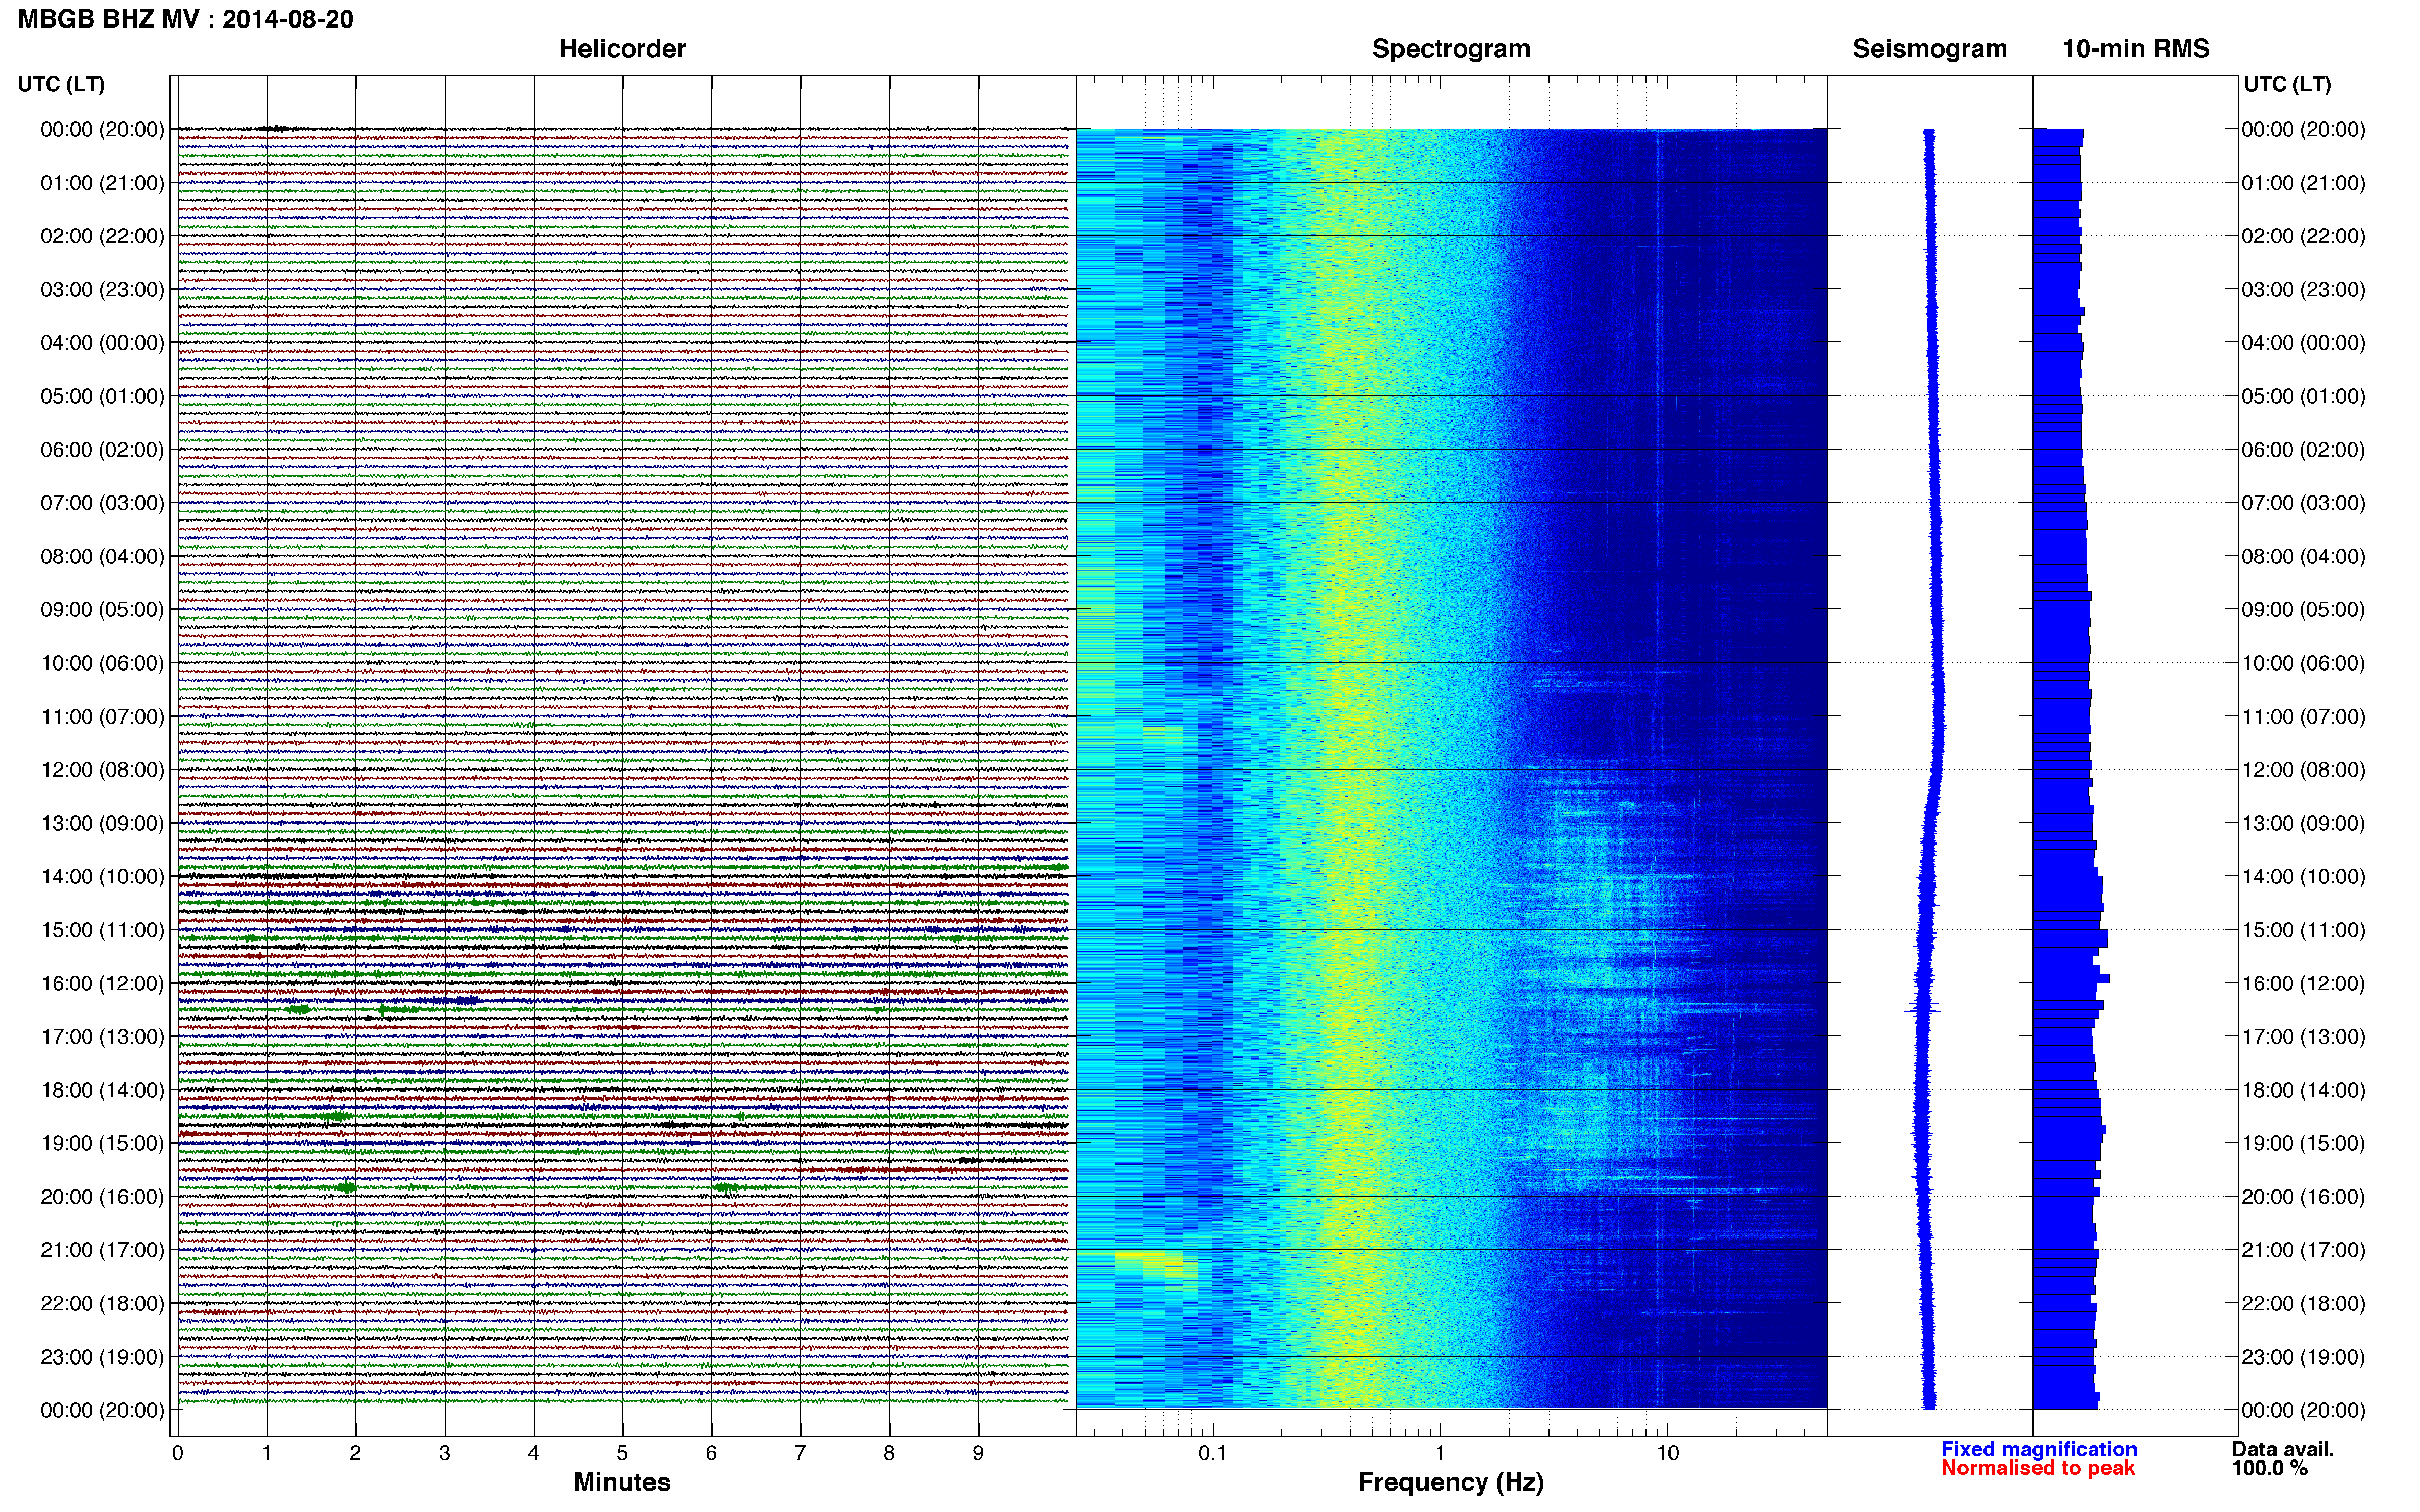
Task: Click left time label '09:00 (05:00)'
Action: pos(102,610)
